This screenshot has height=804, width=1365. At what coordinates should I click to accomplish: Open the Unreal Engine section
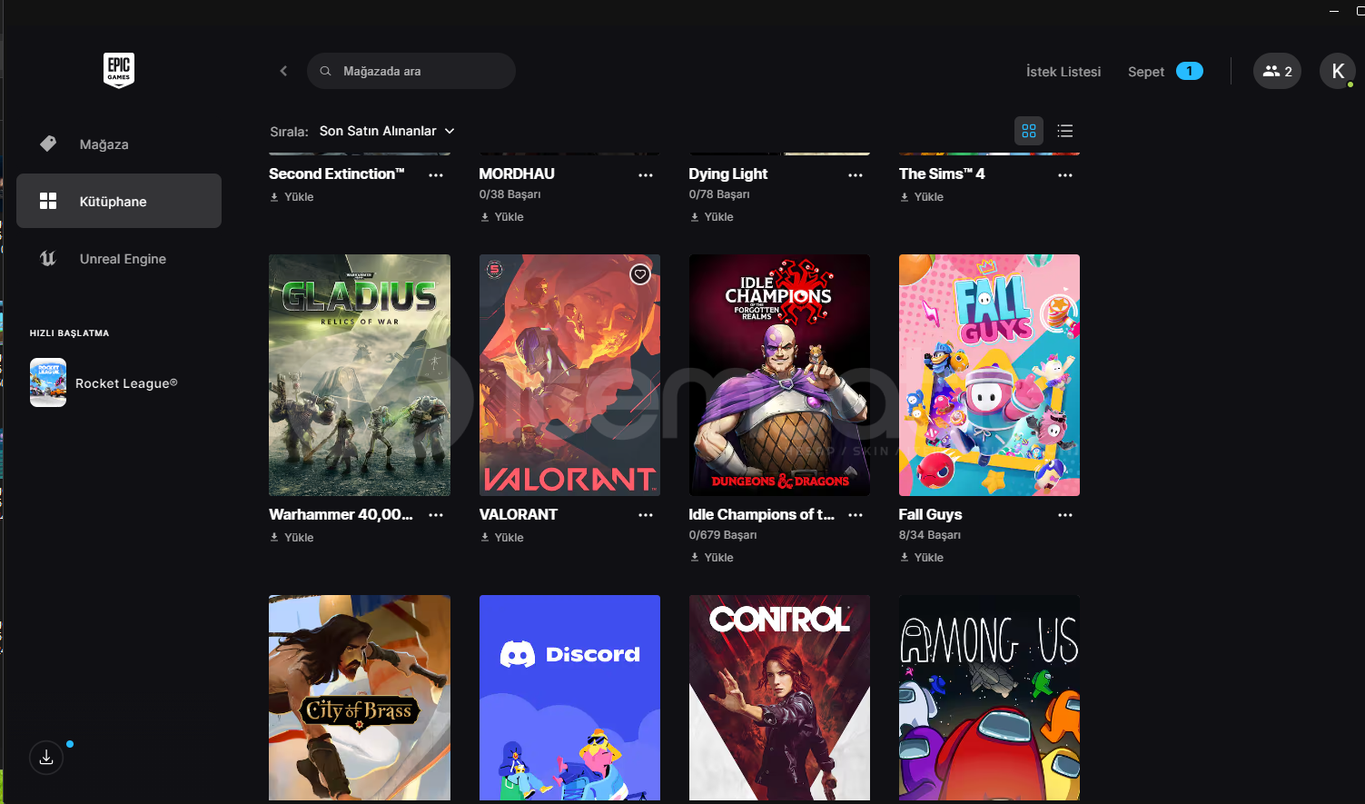[119, 259]
